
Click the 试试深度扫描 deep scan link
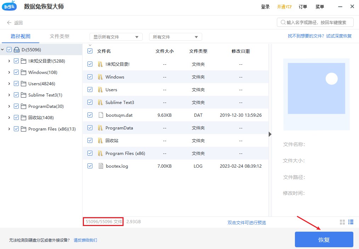[x=339, y=36]
